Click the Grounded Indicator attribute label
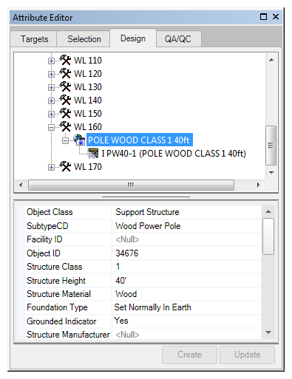This screenshot has height=379, width=292. pos(61,321)
